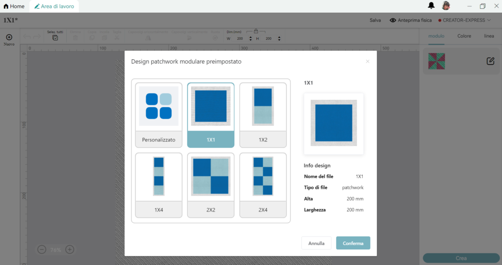Viewport: 502px width, 265px height.
Task: Click the notification bell icon
Action: tap(431, 6)
